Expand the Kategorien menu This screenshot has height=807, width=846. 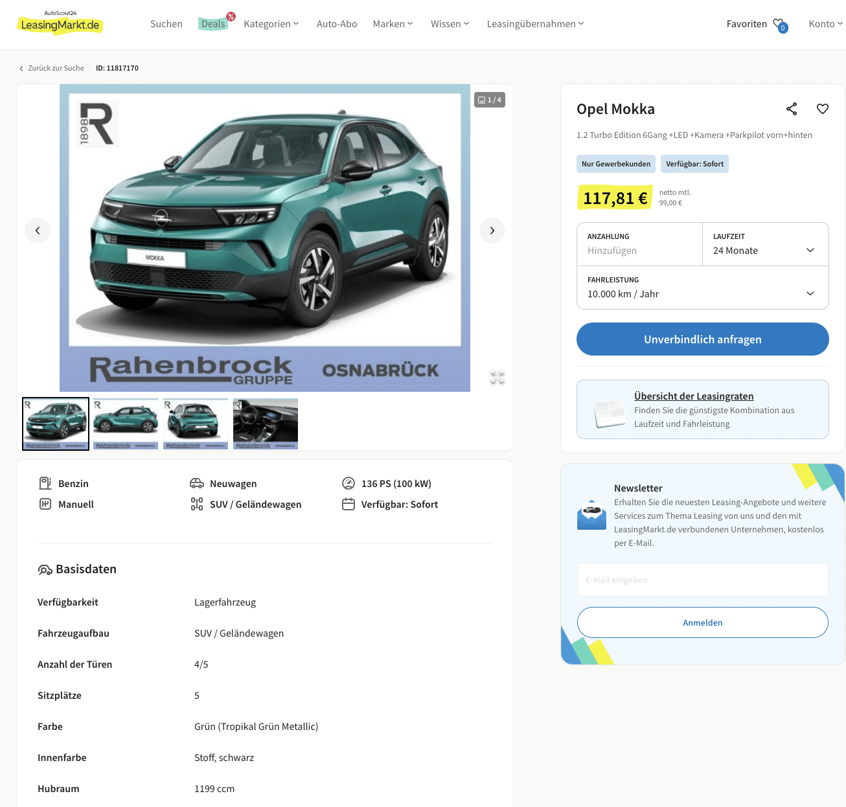[271, 24]
